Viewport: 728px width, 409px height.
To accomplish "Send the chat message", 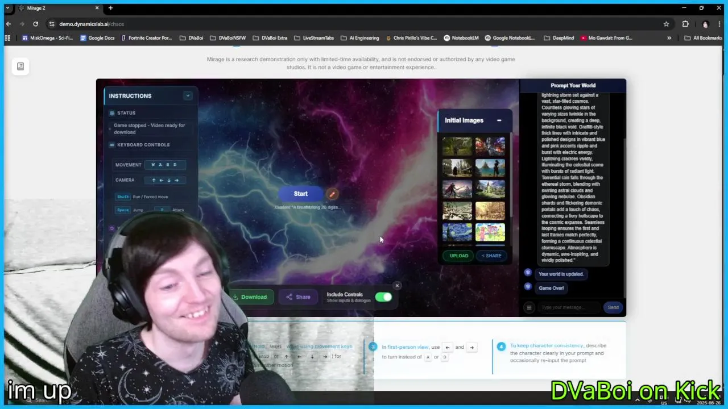I will click(x=613, y=307).
